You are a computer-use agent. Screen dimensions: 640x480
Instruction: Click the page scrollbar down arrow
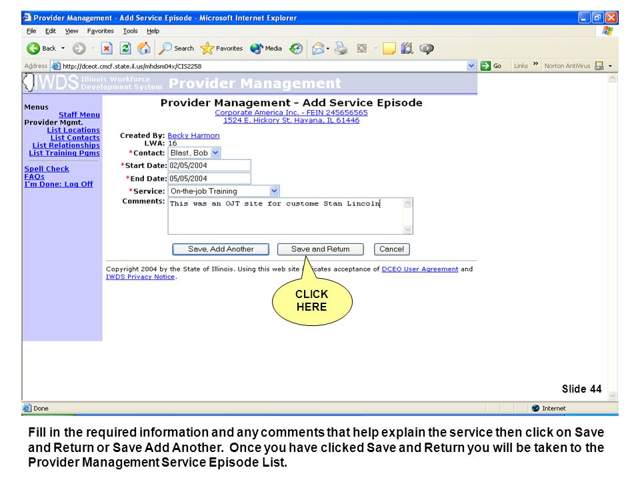612,395
